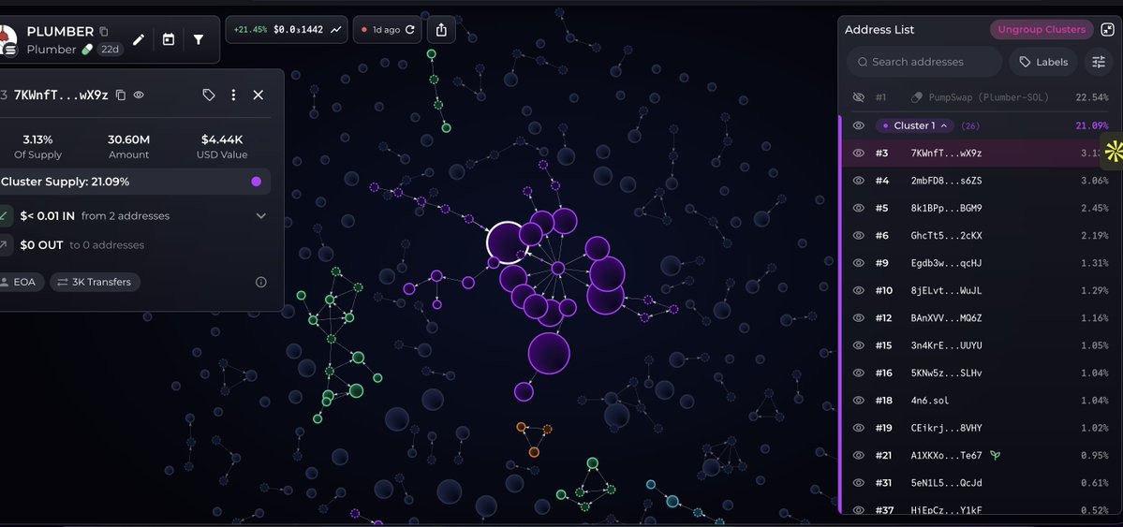The width and height of the screenshot is (1123, 527).
Task: Hide address #3 in the address list
Action: tap(859, 153)
